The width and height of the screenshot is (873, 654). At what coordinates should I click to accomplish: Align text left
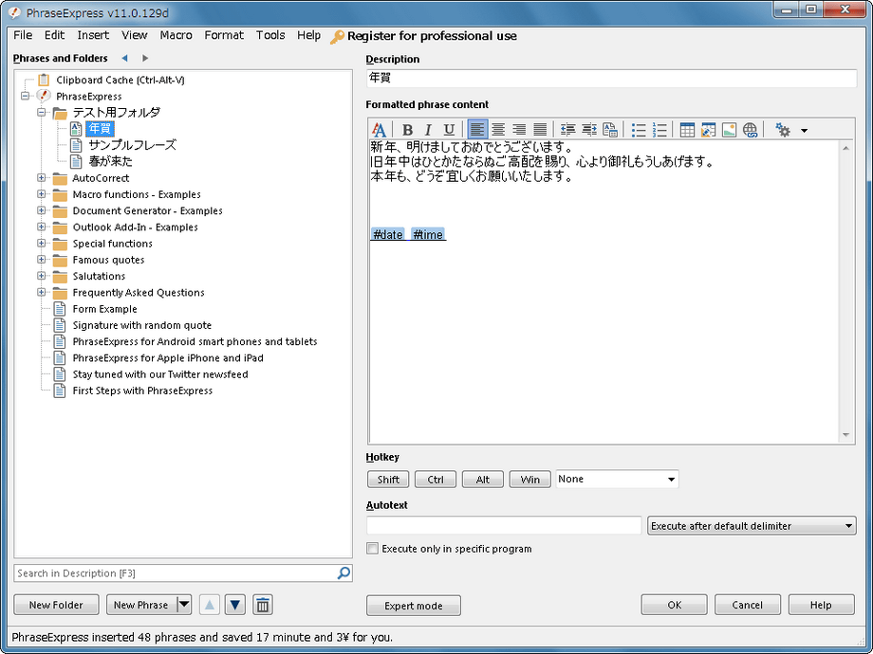tap(477, 130)
